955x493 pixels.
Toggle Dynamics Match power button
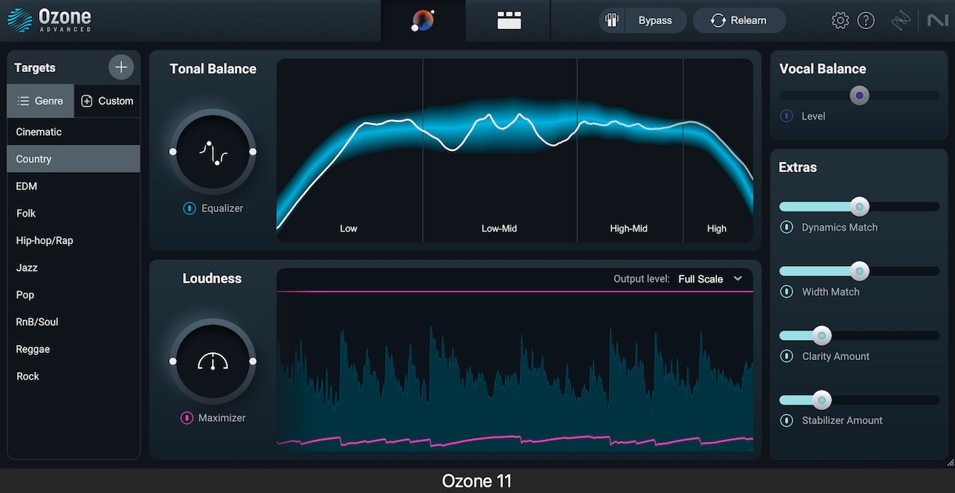click(787, 228)
